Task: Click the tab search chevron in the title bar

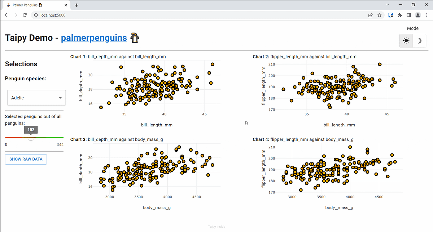Action: pos(388,4)
